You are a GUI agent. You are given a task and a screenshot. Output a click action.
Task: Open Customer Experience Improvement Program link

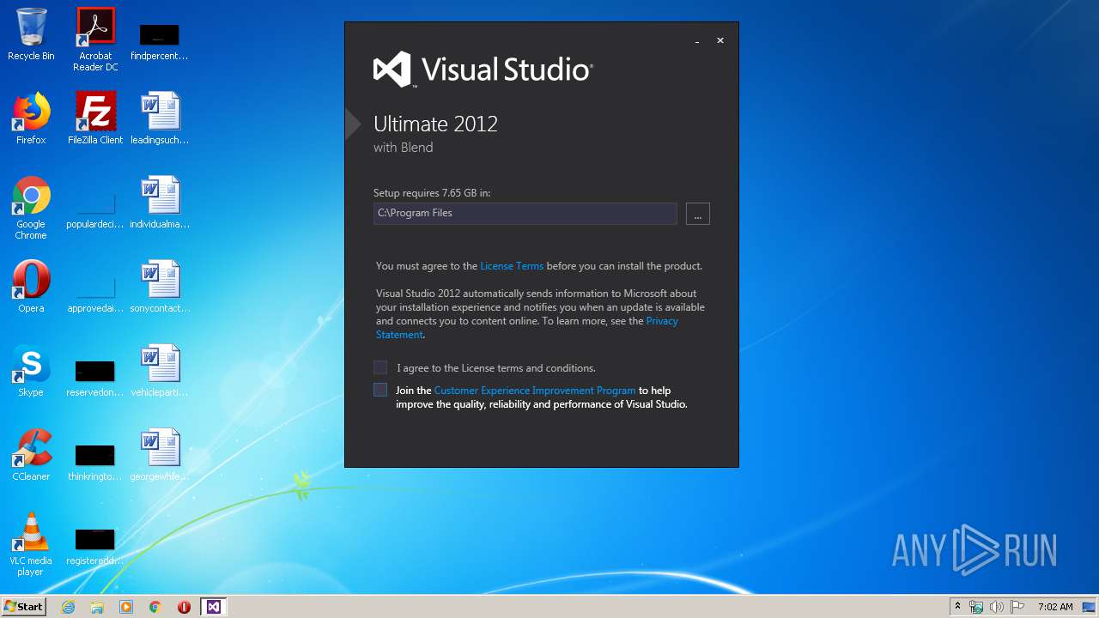click(x=535, y=391)
